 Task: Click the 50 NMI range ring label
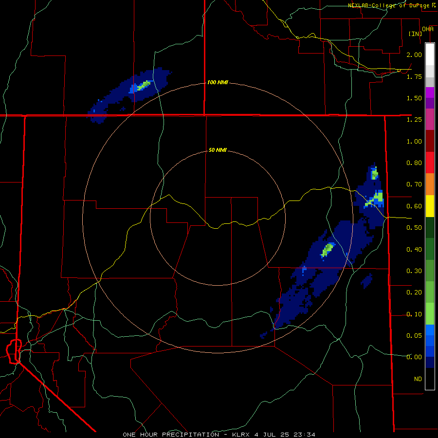[x=218, y=150]
